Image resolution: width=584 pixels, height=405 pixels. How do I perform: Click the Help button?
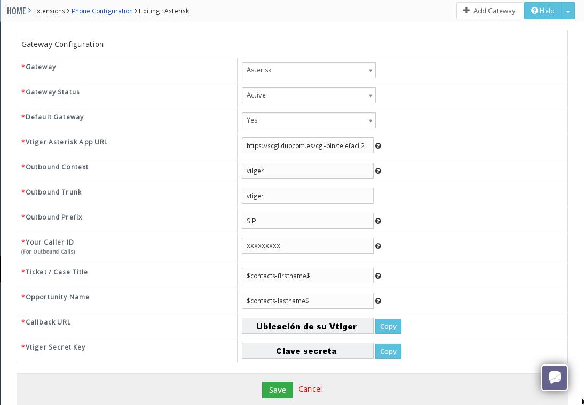tap(543, 11)
